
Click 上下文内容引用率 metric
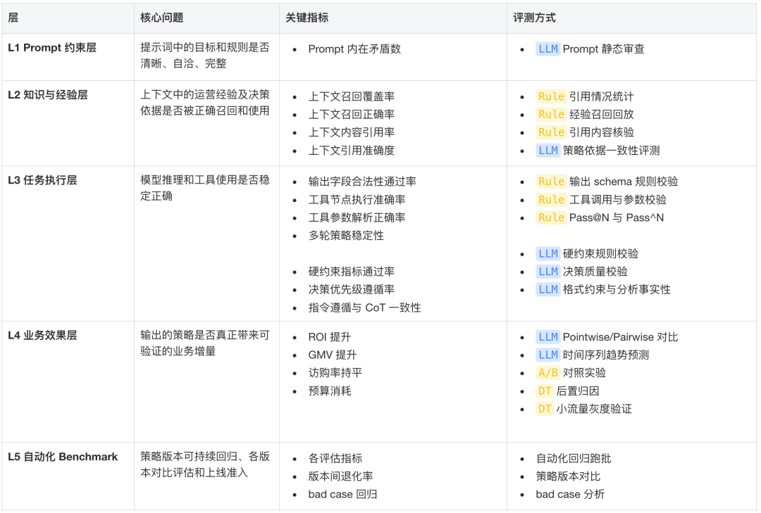pyautogui.click(x=352, y=132)
